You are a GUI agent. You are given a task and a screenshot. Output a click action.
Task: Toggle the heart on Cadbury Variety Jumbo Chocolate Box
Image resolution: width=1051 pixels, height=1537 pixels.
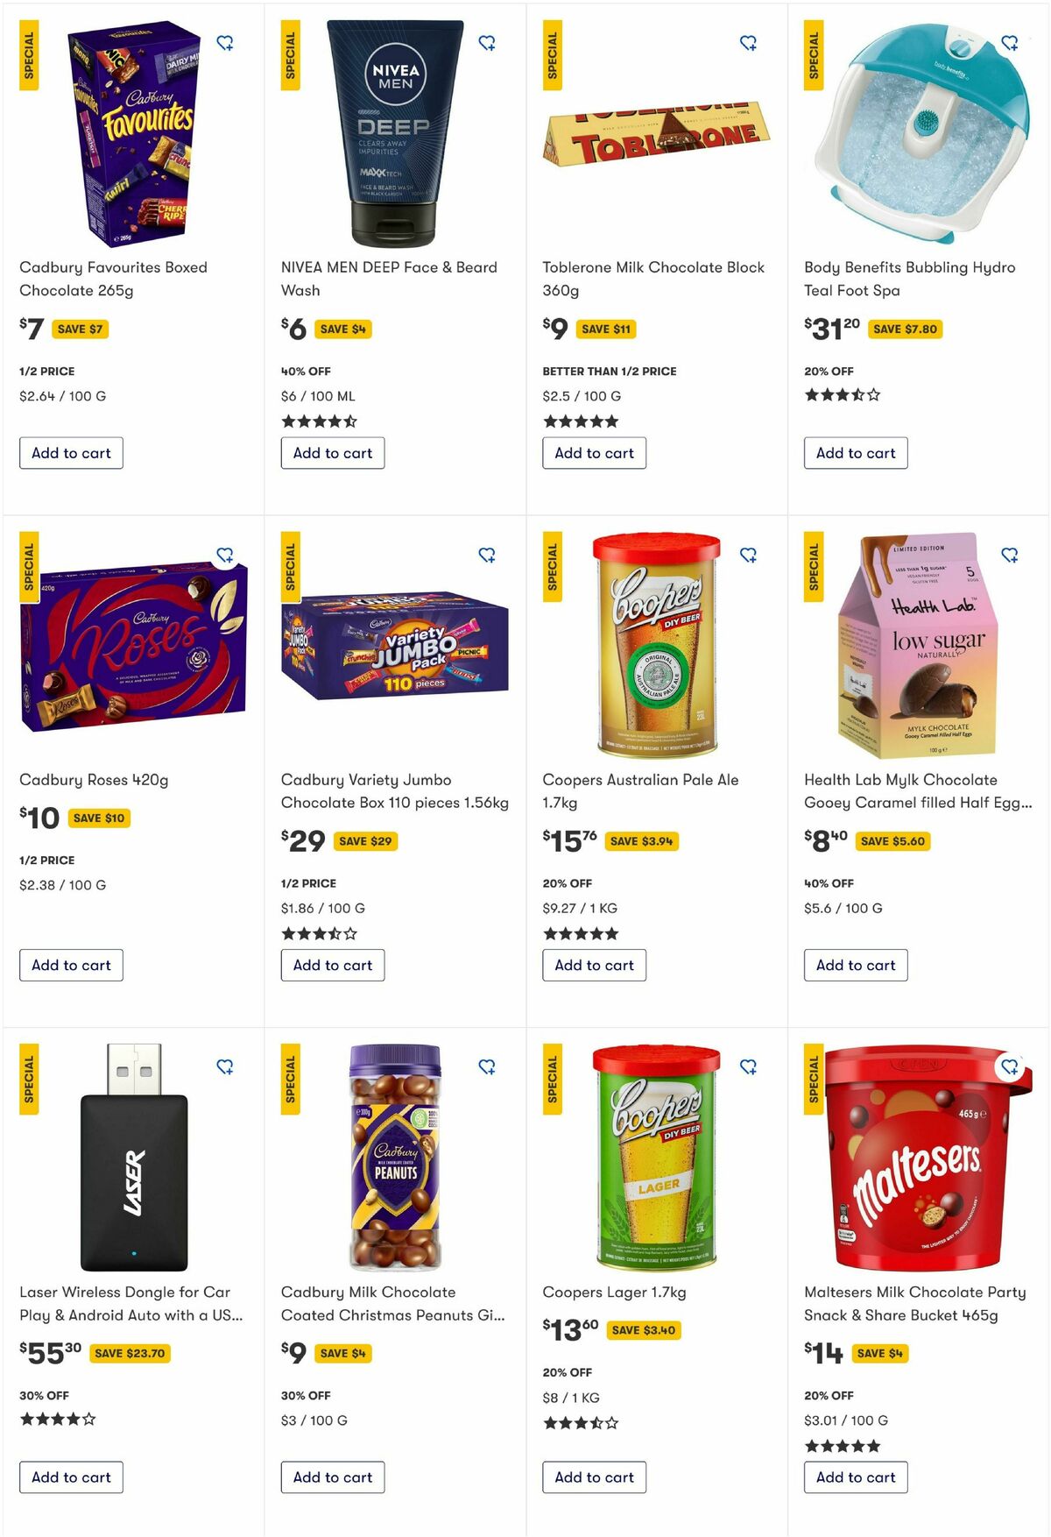coord(489,555)
